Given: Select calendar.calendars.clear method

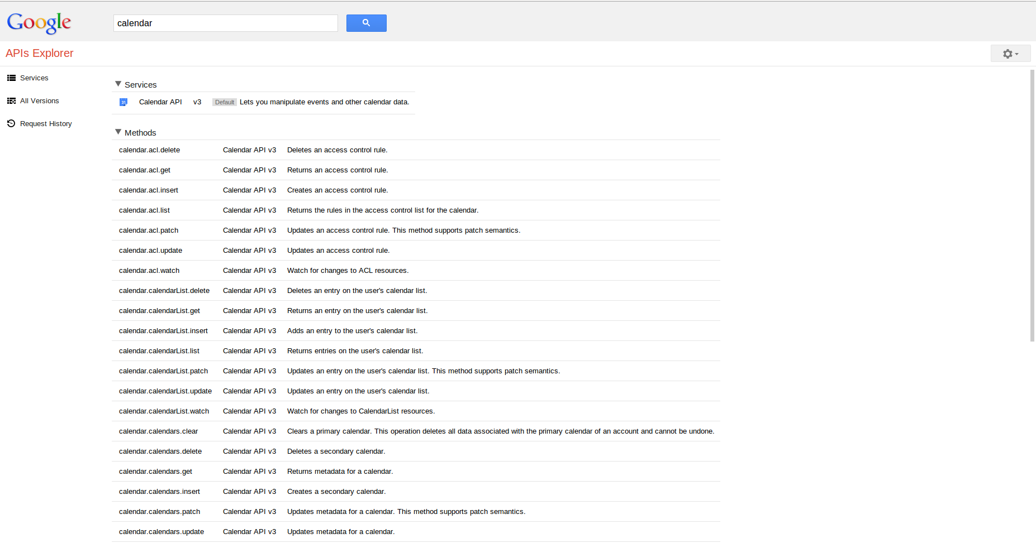Looking at the screenshot, I should (158, 431).
